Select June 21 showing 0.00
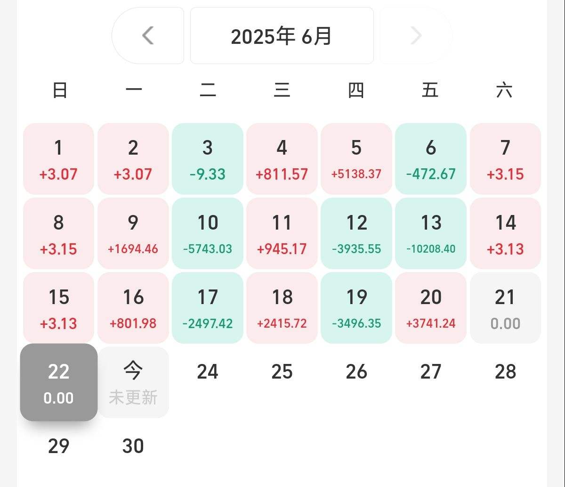This screenshot has width=565, height=487. [505, 308]
